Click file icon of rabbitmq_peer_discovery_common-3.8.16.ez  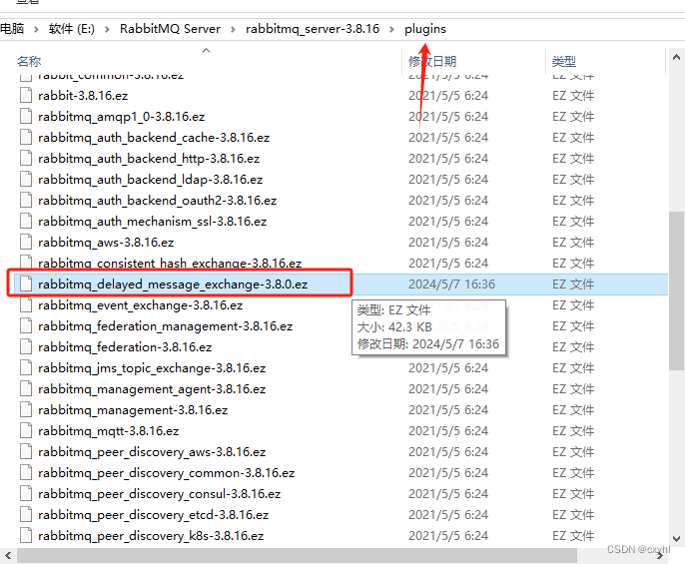coord(26,473)
